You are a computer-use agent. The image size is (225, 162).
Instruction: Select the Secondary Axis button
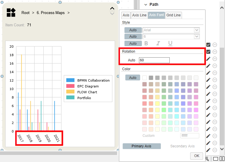click(x=182, y=146)
